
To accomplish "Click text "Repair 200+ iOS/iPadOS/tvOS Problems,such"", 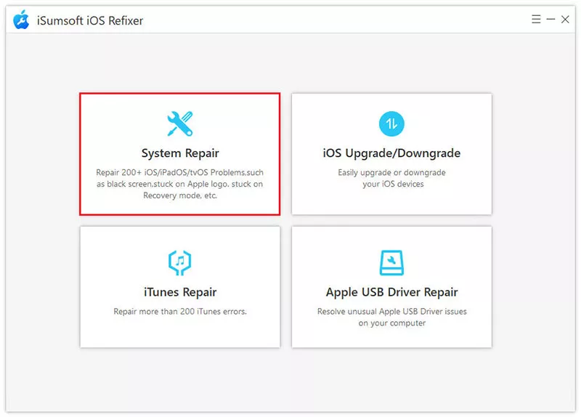I will [179, 172].
